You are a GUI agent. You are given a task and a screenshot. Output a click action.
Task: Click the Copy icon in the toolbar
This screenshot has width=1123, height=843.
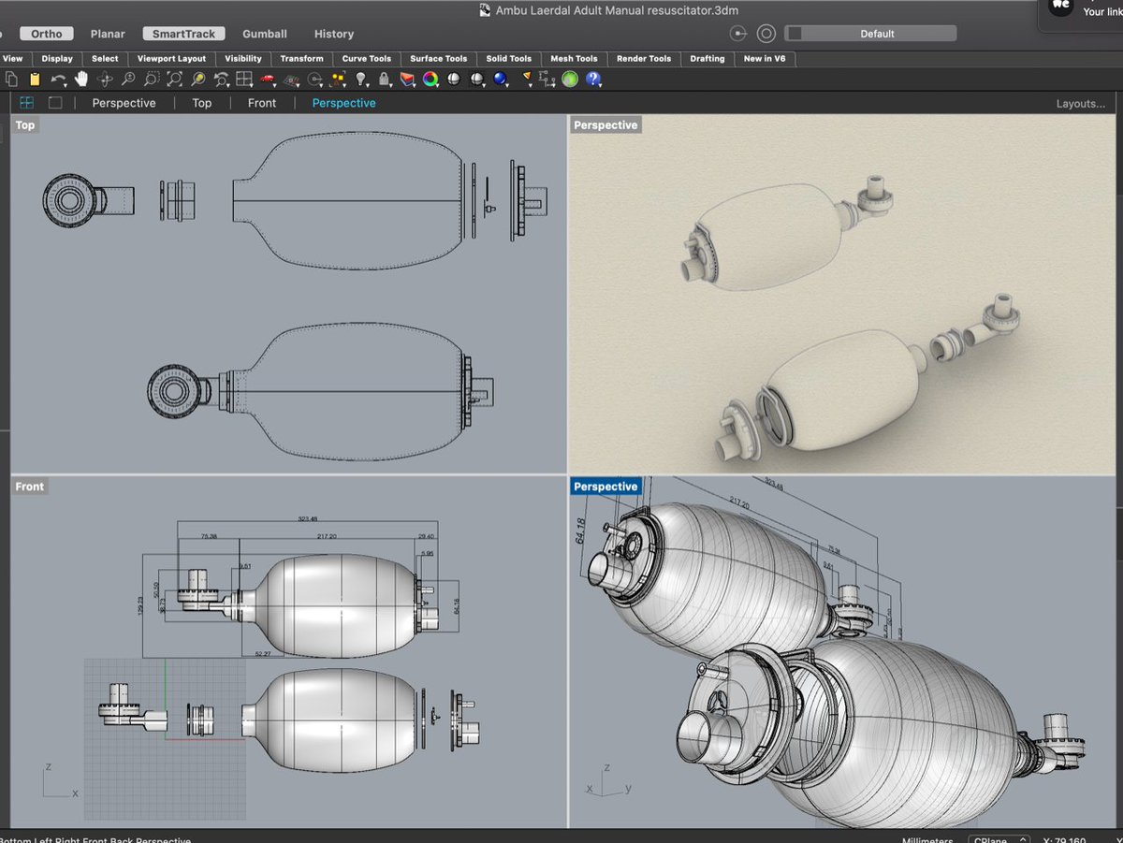click(11, 80)
